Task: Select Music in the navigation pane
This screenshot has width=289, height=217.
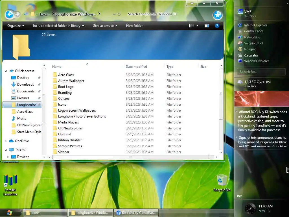Action: [x=21, y=118]
